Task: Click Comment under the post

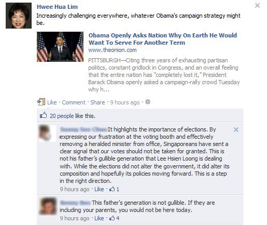Action: click(74, 102)
